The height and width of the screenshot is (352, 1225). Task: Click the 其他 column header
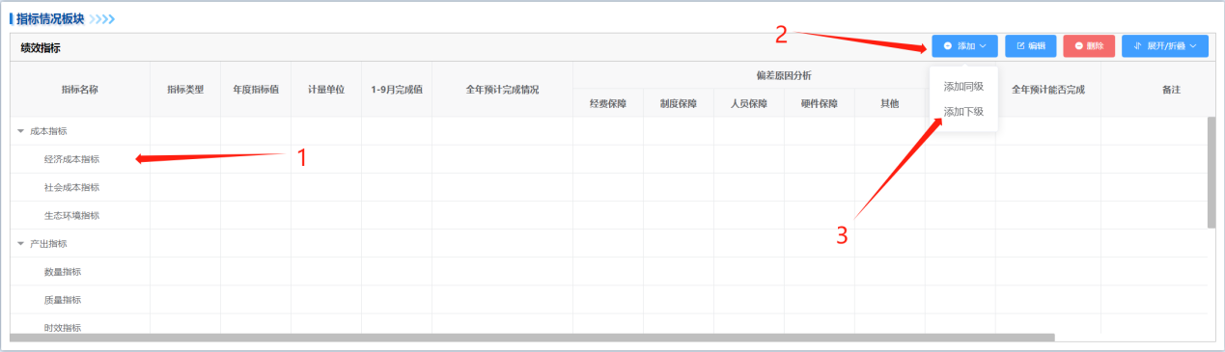890,103
